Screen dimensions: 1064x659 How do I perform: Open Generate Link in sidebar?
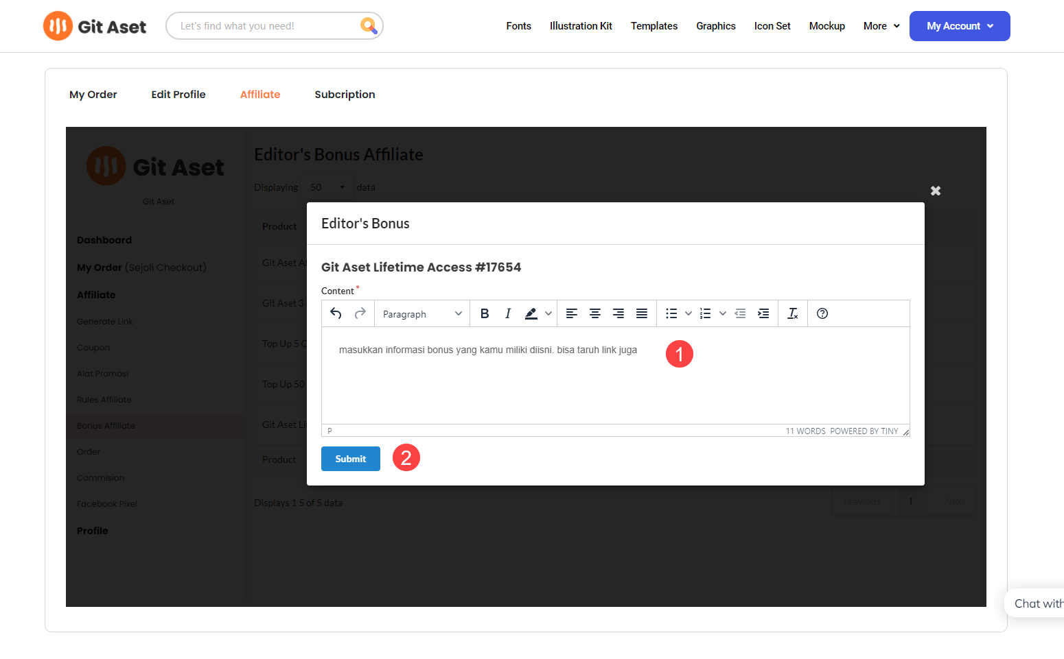(105, 322)
